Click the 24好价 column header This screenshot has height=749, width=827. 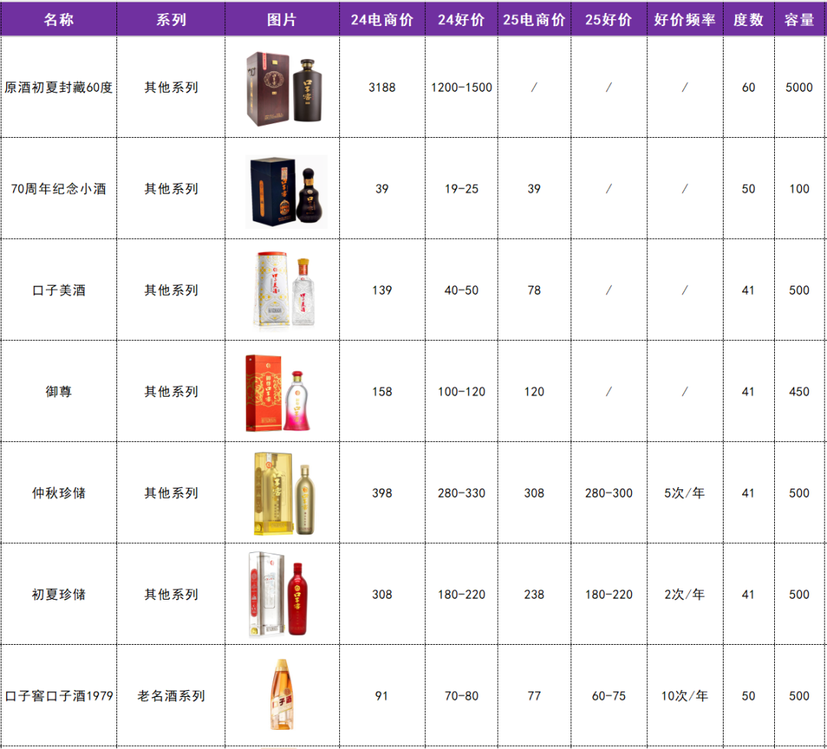pyautogui.click(x=462, y=19)
